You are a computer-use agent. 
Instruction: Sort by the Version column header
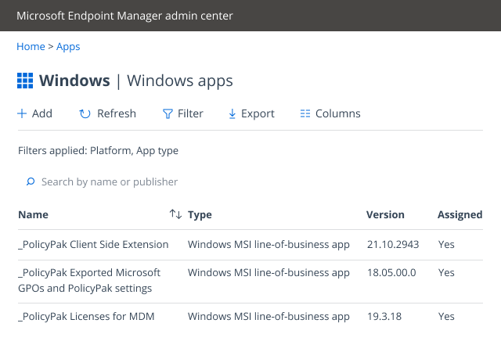385,214
